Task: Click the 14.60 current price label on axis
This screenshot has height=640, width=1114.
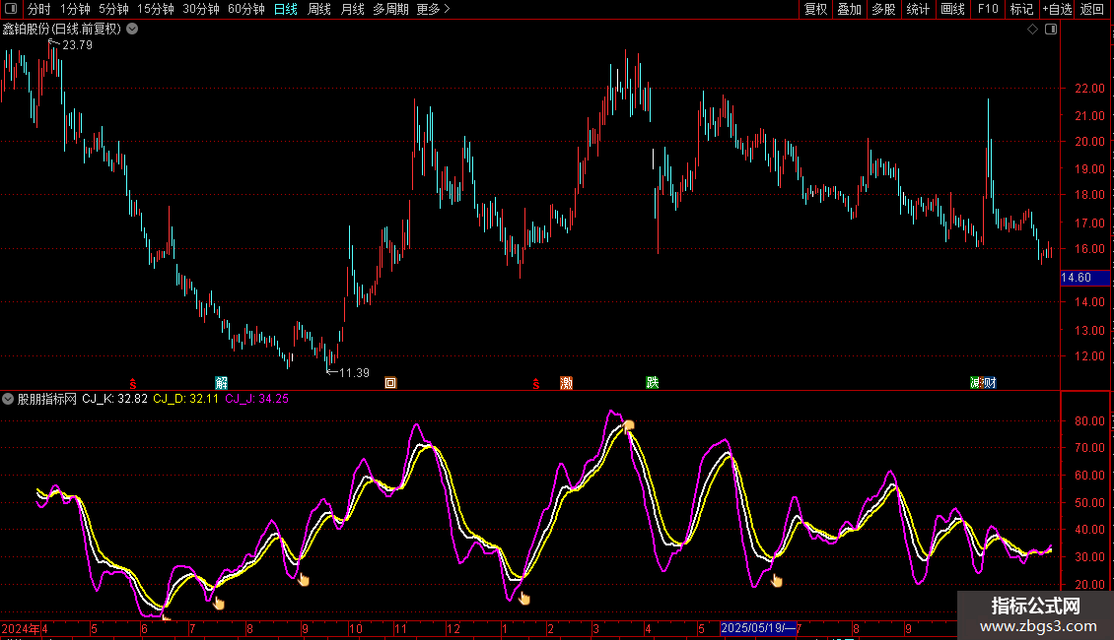Action: tap(1076, 278)
